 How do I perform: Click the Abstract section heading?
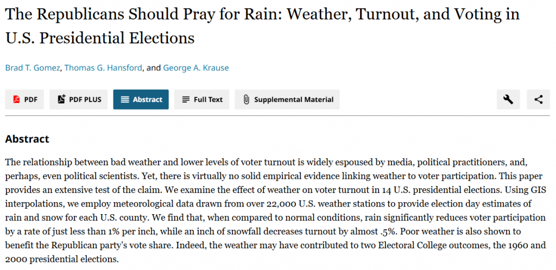click(27, 139)
